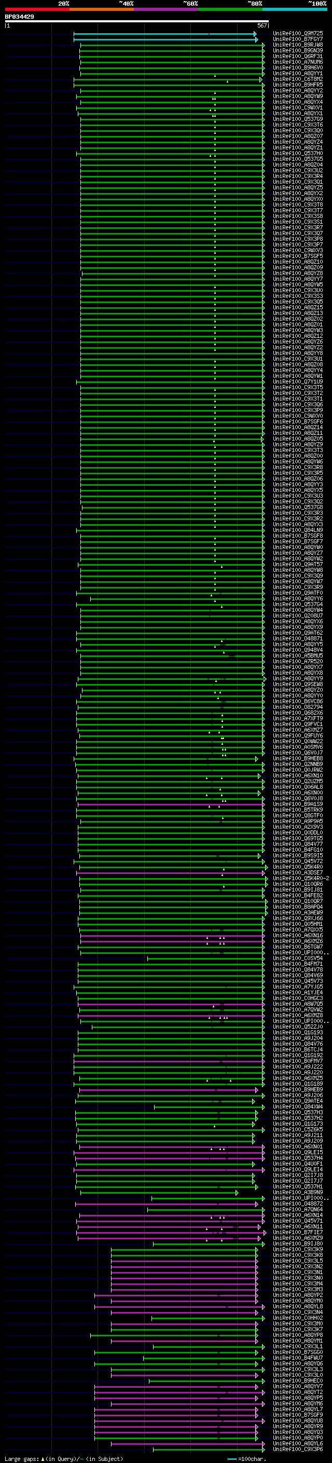The image size is (332, 1463).
Task: Select the UniRef100_Q06AL8 label
Action: (x=297, y=787)
